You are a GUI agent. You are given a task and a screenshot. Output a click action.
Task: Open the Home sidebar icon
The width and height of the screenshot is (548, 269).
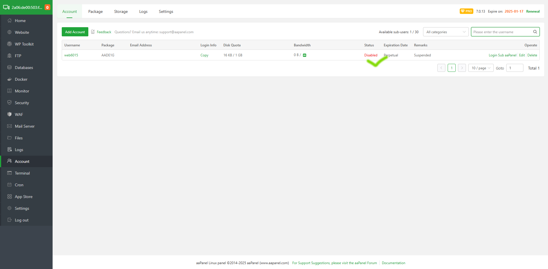9,21
